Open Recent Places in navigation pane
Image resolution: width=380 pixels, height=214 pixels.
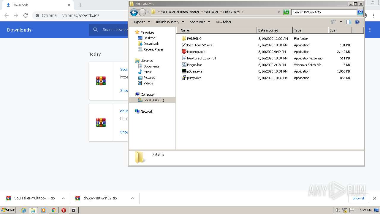pos(153,49)
